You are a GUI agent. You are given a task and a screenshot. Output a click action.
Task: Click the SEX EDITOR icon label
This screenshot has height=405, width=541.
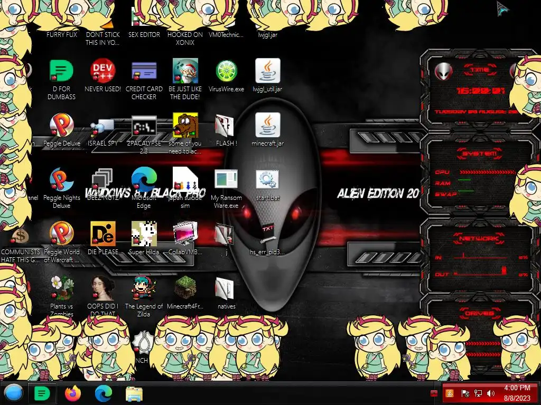(144, 34)
